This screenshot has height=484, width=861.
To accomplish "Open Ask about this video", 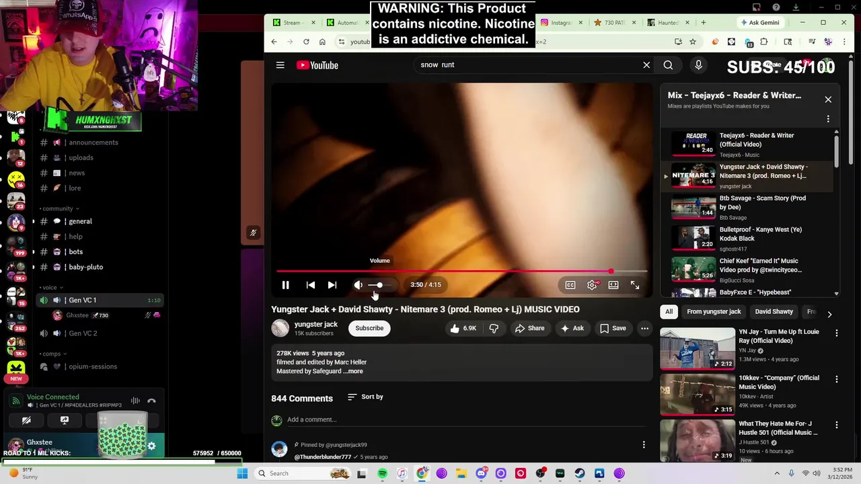I will tap(572, 328).
